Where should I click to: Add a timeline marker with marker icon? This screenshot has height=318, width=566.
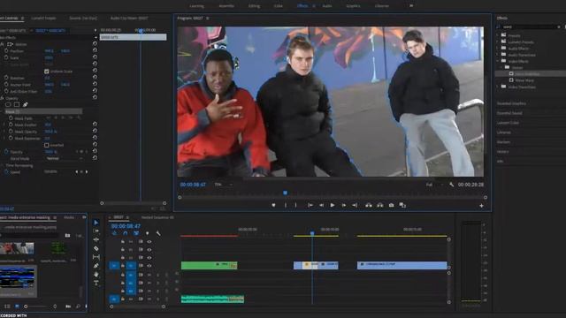[x=148, y=233]
